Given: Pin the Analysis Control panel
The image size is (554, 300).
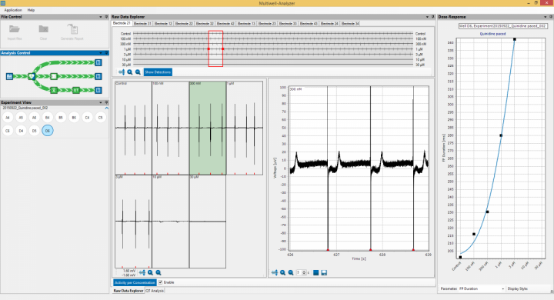Looking at the screenshot, I should point(106,52).
